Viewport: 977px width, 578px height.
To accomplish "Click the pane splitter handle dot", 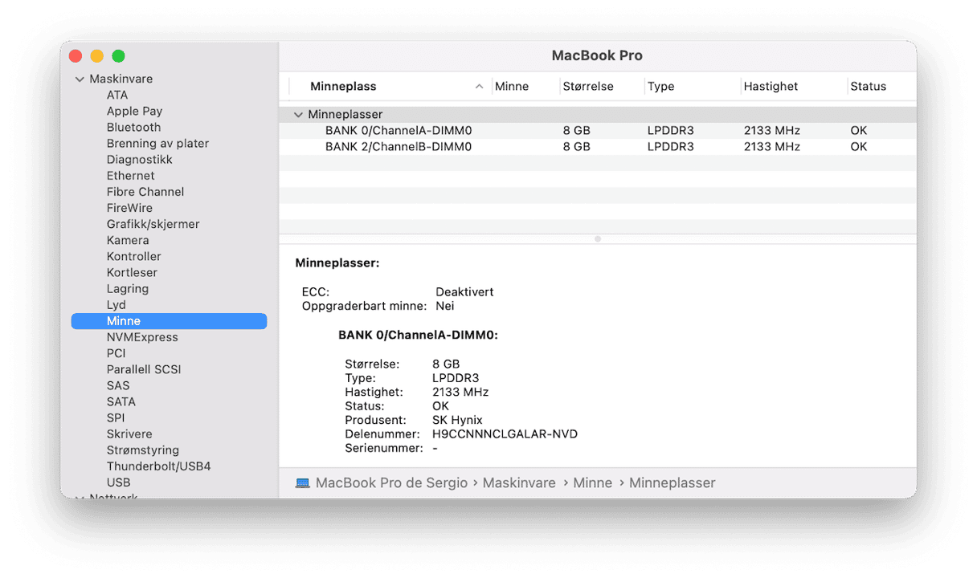I will 597,239.
